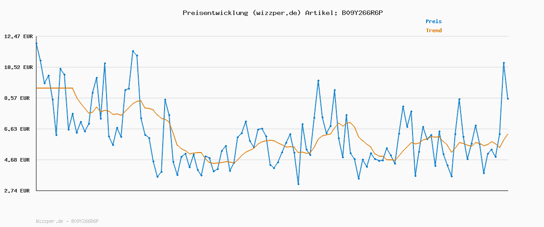Select the last blue price point at right edge
This screenshot has height=227, width=544.
tap(508, 99)
